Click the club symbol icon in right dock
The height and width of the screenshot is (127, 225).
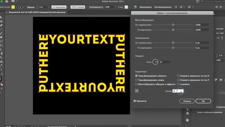coord(187,113)
